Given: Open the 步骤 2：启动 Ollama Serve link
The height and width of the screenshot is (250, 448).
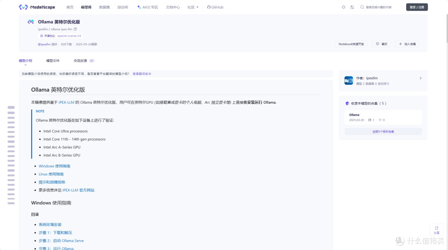Looking at the screenshot, I should pos(61,240).
